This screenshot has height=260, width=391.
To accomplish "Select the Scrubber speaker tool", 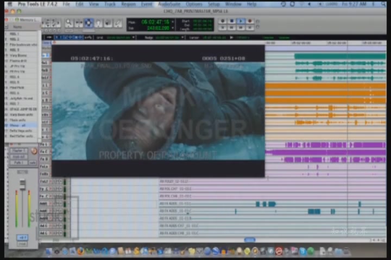I will pos(108,23).
